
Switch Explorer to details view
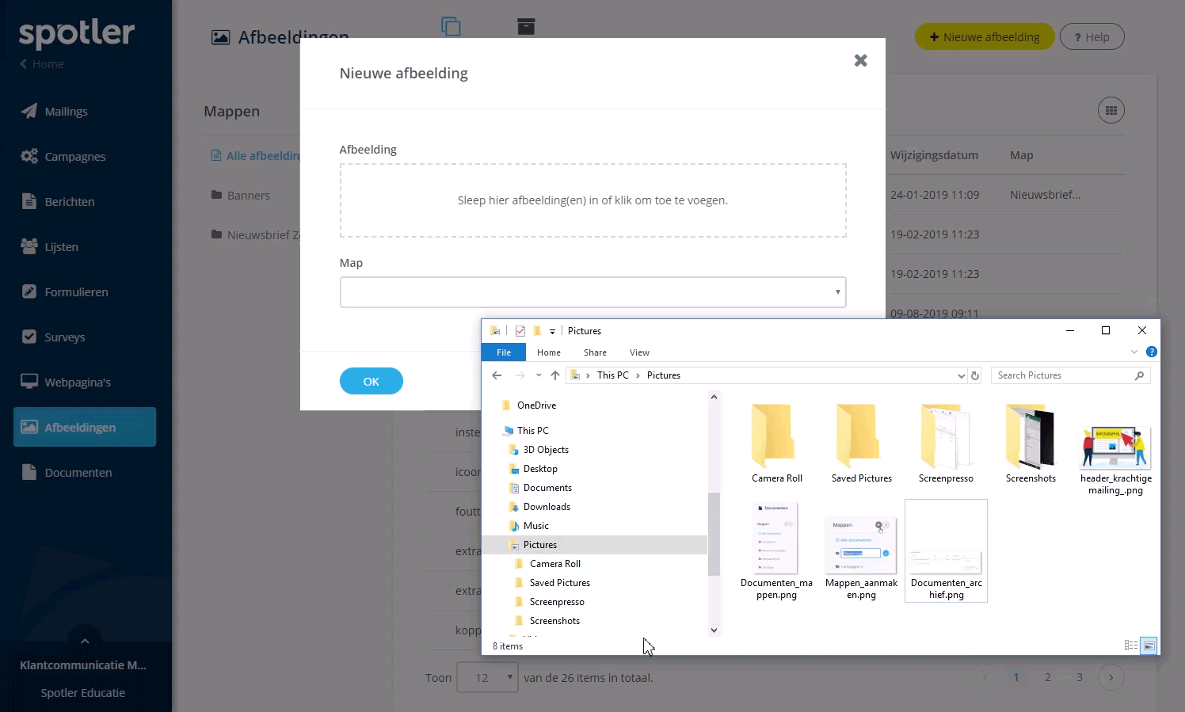click(1131, 645)
